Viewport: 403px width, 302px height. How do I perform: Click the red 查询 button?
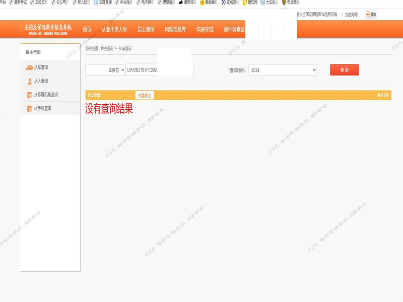[344, 70]
